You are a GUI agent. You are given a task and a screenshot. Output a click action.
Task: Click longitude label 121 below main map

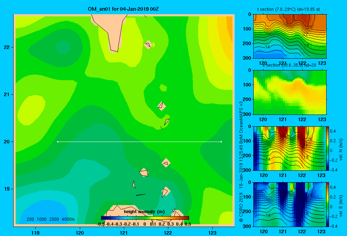[x=124, y=233]
